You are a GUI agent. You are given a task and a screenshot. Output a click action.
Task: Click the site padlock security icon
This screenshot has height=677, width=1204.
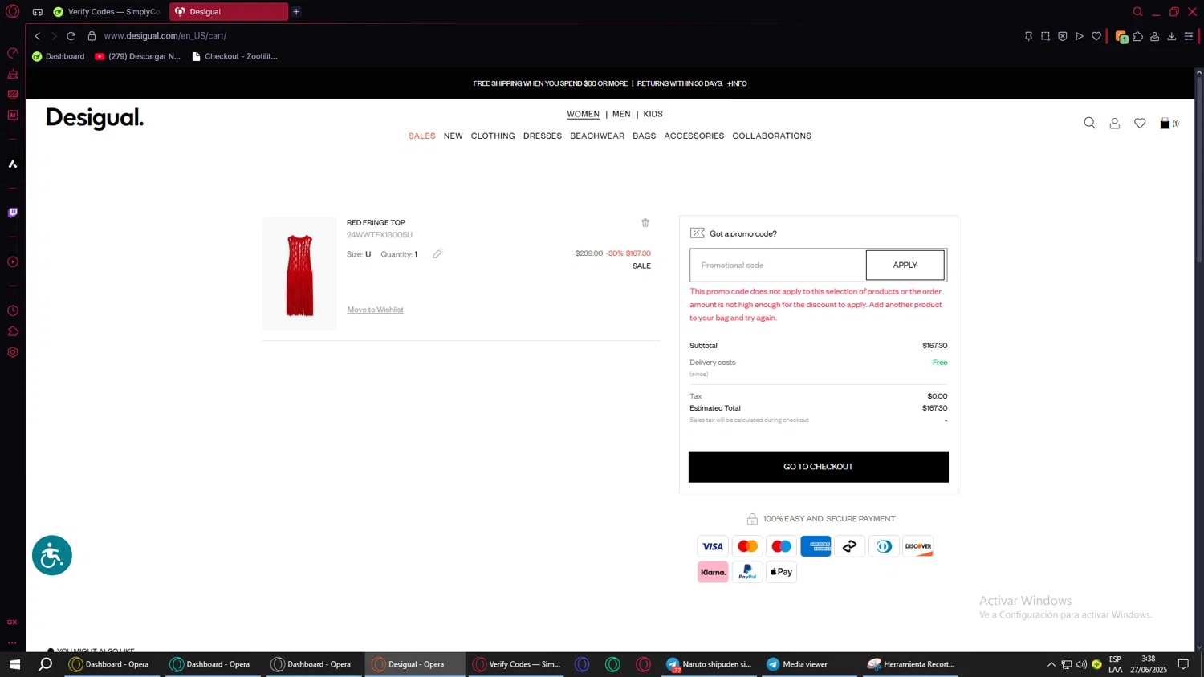coord(92,36)
